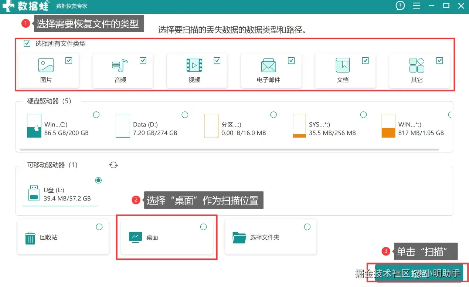Screen dimensions: 469x287
Task: Select the 桌面 radio button
Action: [203, 227]
